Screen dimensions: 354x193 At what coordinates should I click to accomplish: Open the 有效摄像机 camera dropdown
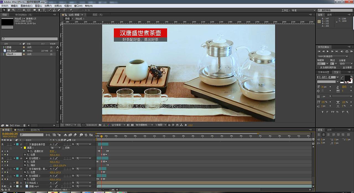click(144, 125)
